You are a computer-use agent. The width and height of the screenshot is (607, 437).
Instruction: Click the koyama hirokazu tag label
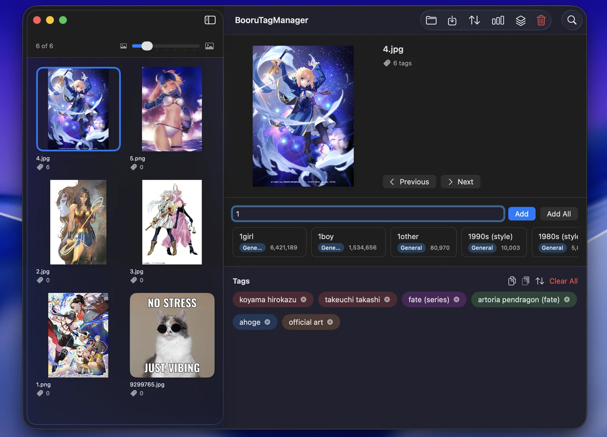pyautogui.click(x=268, y=300)
